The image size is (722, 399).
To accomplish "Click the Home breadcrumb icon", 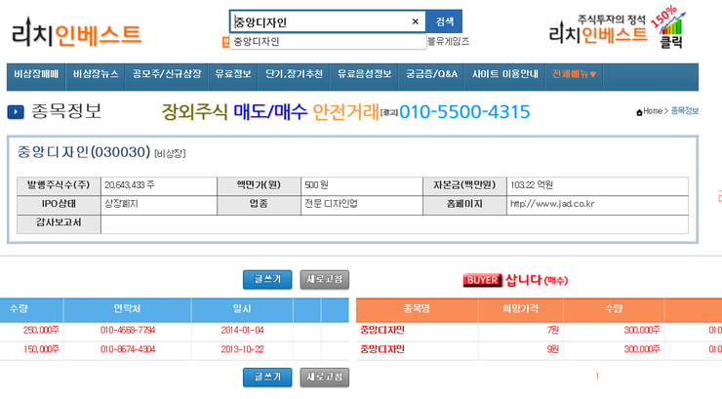I will [x=639, y=112].
